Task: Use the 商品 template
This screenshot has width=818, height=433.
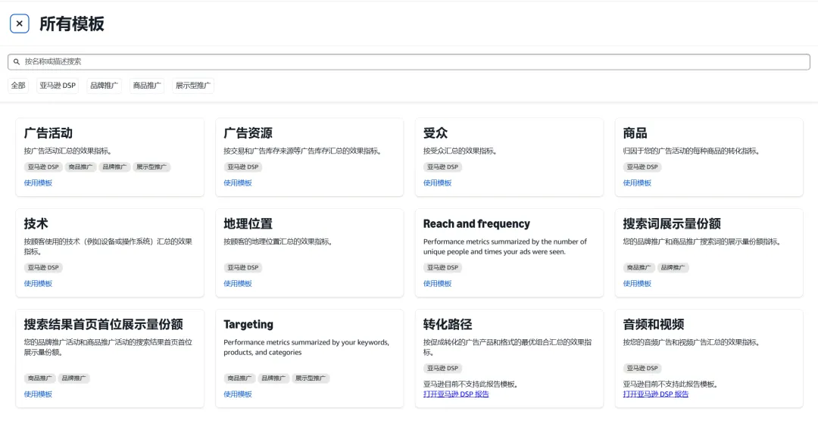Action: [x=637, y=182]
